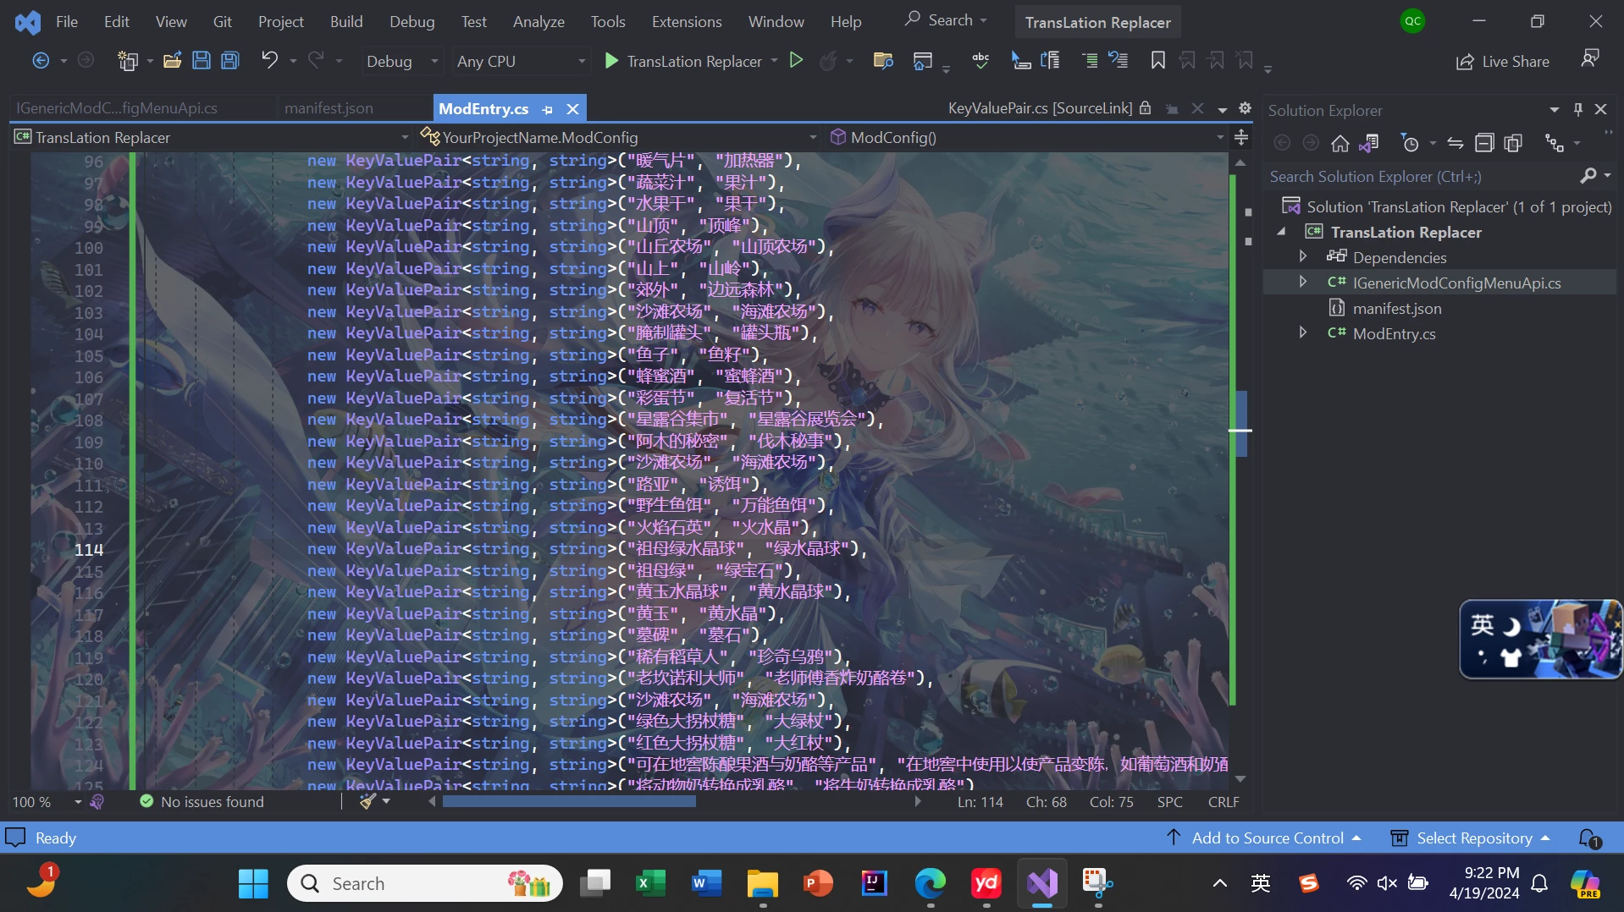Image resolution: width=1624 pixels, height=912 pixels.
Task: Click the Search box in title bar
Action: (946, 20)
